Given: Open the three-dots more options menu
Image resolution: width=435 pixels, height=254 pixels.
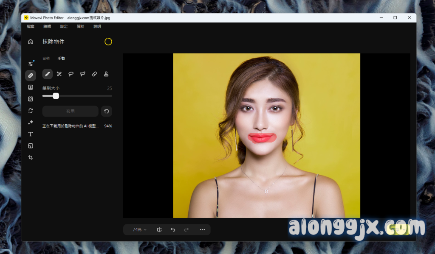Looking at the screenshot, I should [x=202, y=229].
